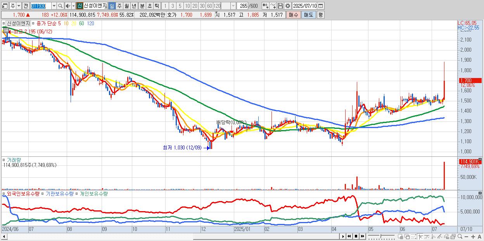Click the zigzag line chart icon
484x241 pixels.
434,236
